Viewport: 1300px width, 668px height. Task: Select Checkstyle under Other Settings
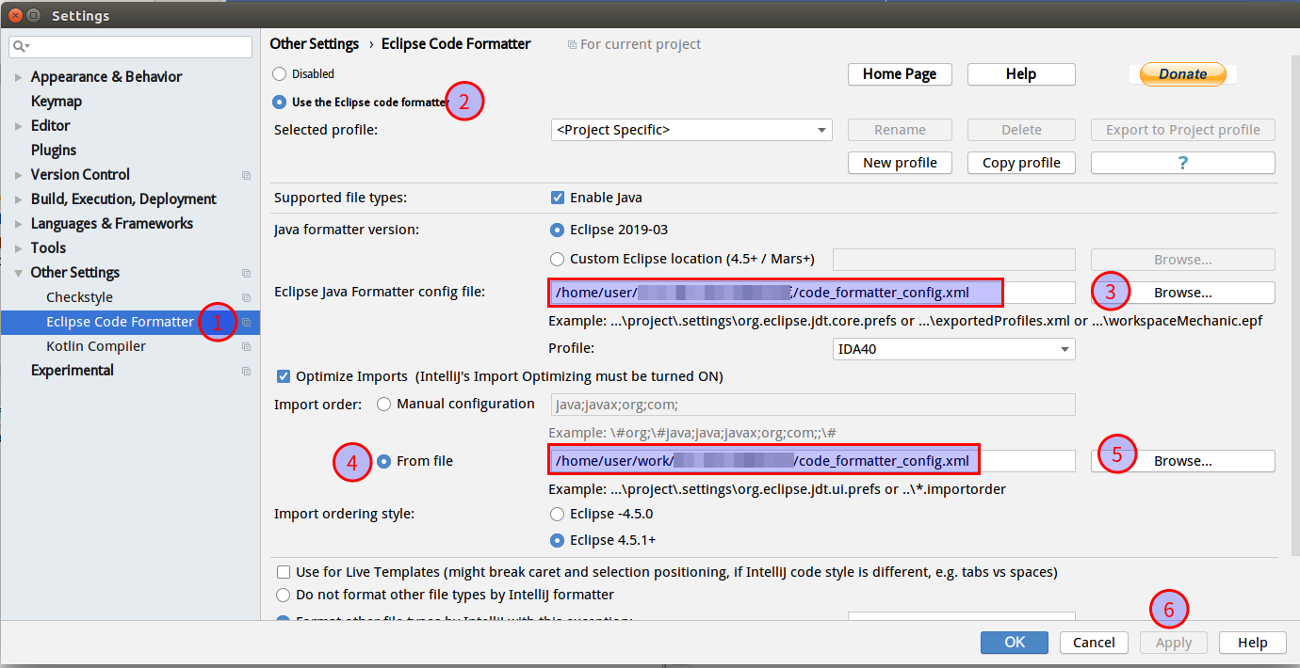tap(79, 297)
